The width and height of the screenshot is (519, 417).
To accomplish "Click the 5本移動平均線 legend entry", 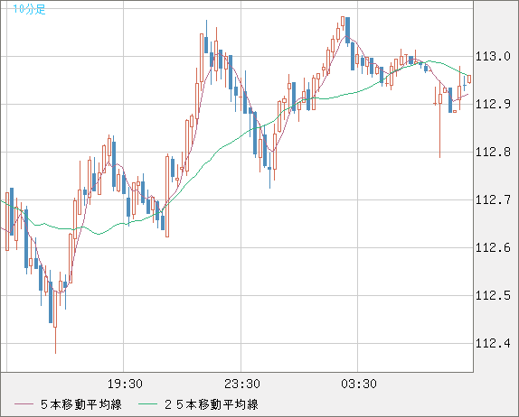I will pos(81,404).
